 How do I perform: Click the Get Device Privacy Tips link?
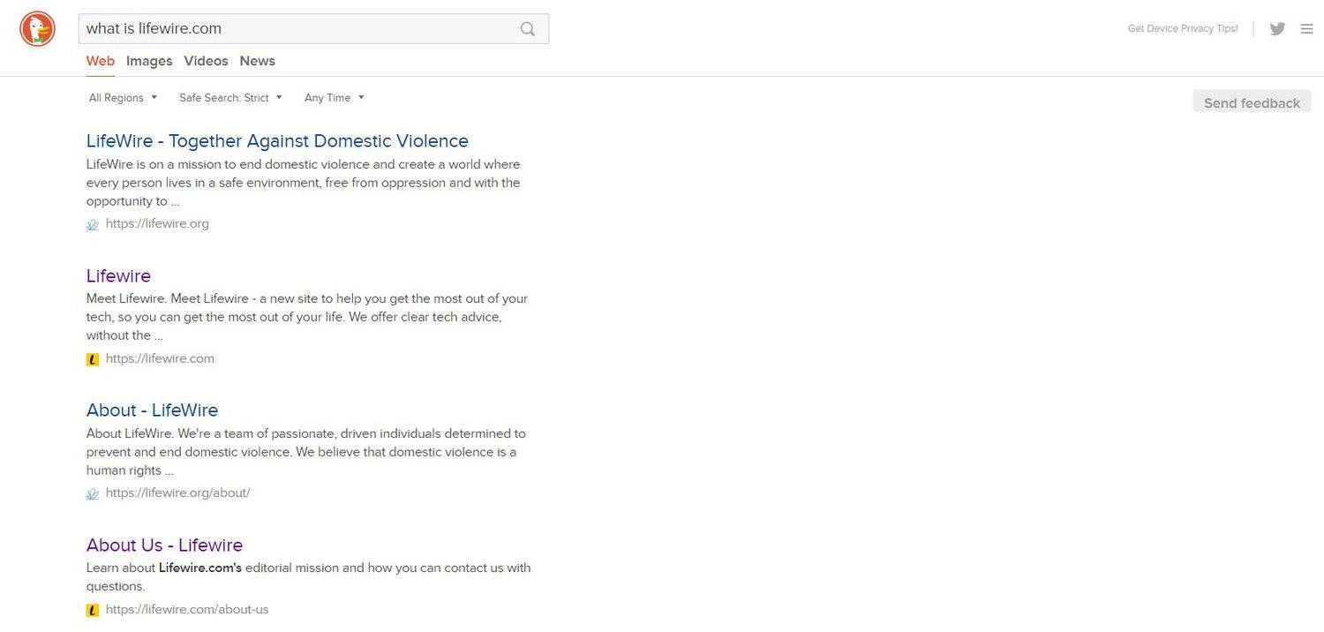1182,29
